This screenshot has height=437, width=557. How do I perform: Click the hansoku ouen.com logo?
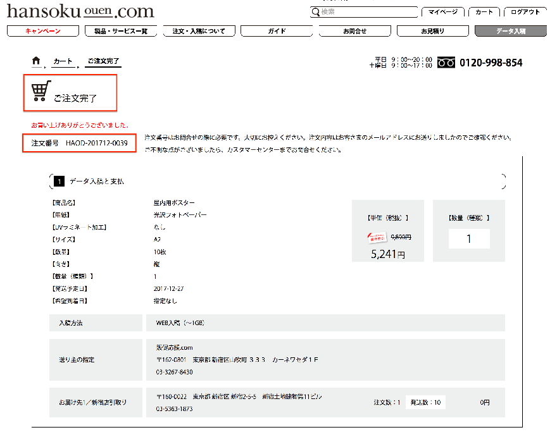click(80, 11)
